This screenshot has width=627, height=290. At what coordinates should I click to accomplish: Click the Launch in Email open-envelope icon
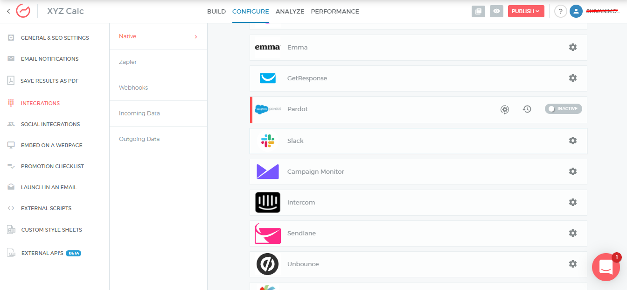[x=11, y=187]
